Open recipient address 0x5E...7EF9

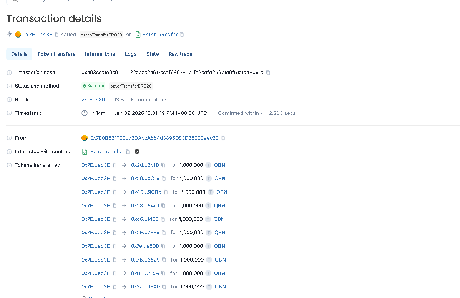click(145, 233)
